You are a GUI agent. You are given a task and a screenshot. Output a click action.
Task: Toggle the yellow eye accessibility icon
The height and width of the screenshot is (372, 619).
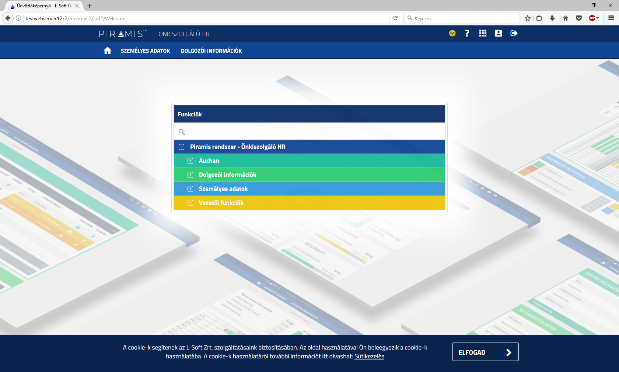click(x=452, y=33)
